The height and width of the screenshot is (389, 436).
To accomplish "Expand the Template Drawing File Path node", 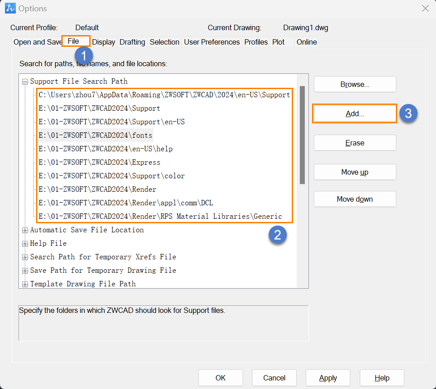I will (25, 284).
